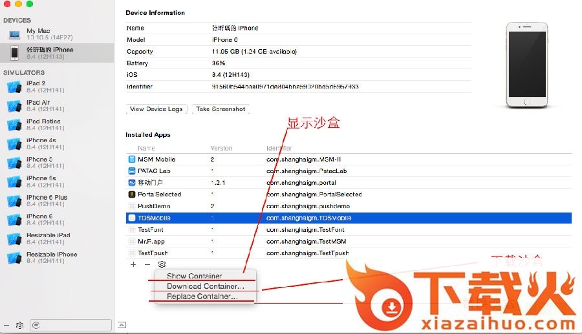Click the iPad Retina simulator icon
Image resolution: width=582 pixels, height=334 pixels.
[x=14, y=125]
